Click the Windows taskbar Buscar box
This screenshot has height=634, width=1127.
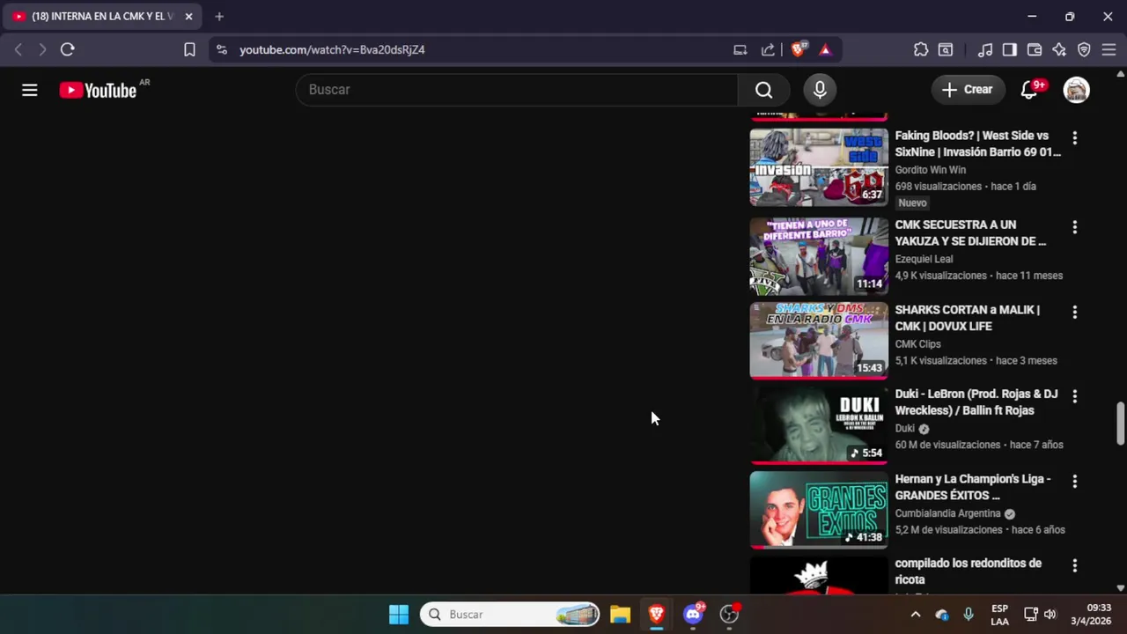510,615
